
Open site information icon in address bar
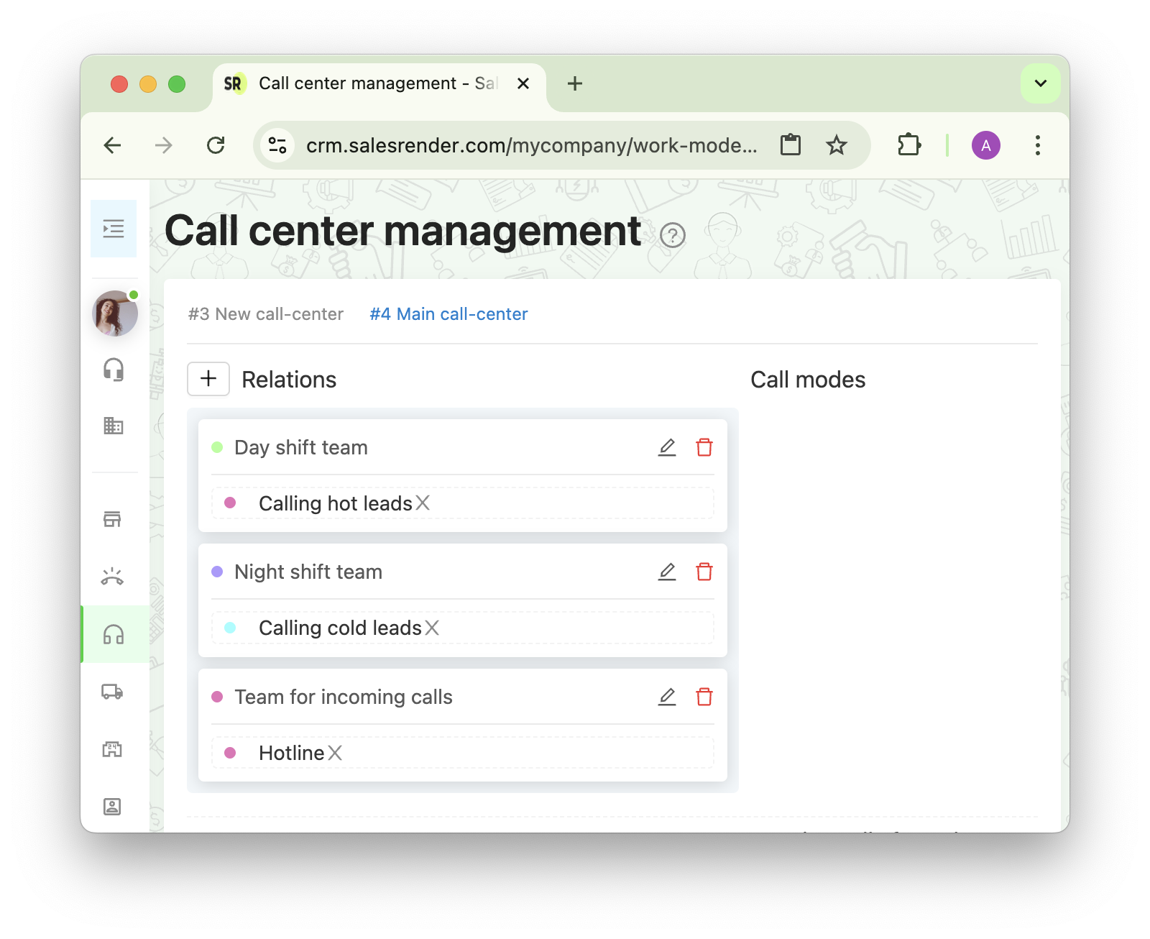pos(277,145)
